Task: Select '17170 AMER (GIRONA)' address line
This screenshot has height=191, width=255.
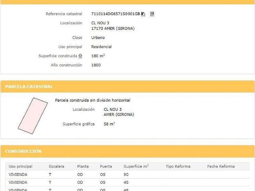Action: (113, 28)
